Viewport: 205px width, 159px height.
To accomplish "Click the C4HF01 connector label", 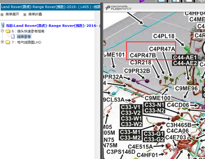I will [147, 155].
